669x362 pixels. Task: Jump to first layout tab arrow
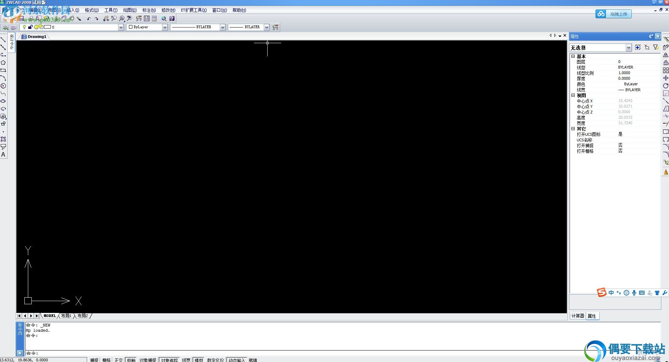19,316
